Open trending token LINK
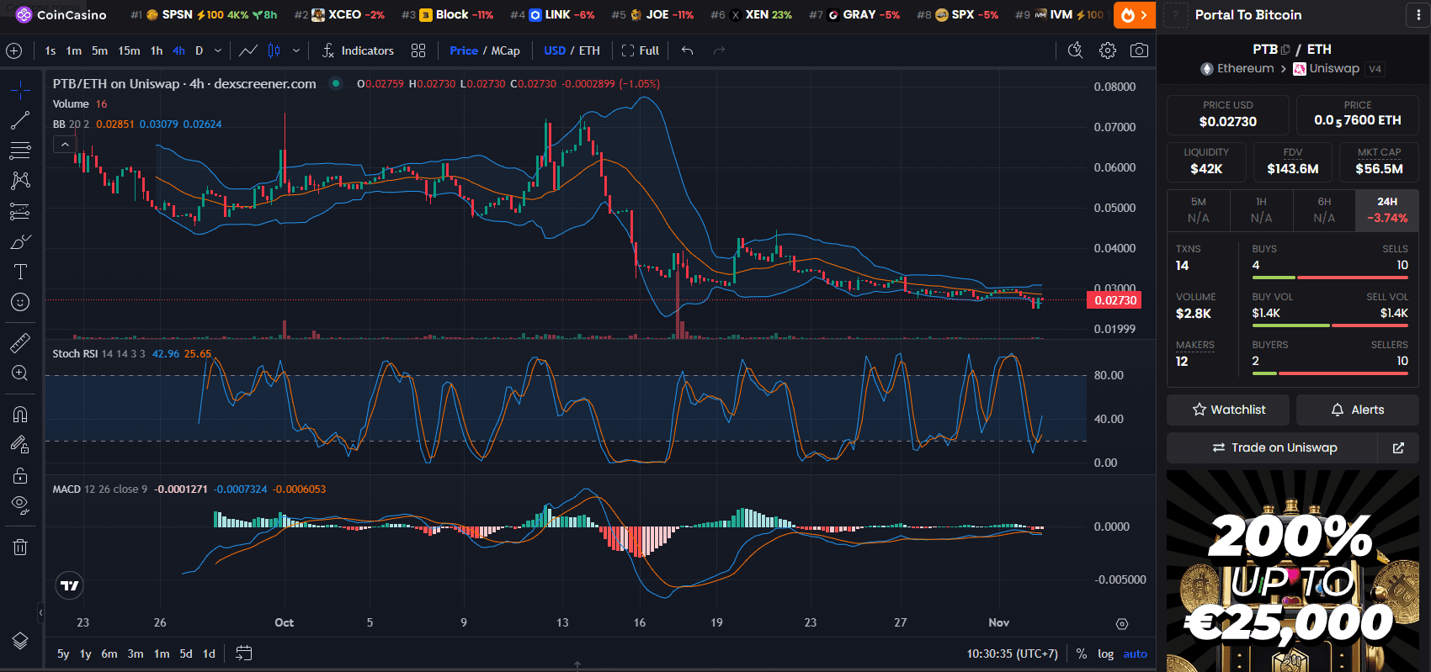This screenshot has height=672, width=1431. 552,15
